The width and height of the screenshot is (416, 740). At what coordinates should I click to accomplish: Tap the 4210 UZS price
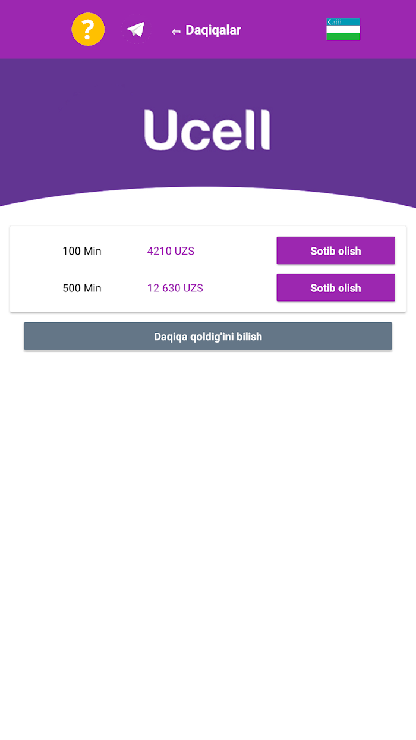pyautogui.click(x=171, y=251)
